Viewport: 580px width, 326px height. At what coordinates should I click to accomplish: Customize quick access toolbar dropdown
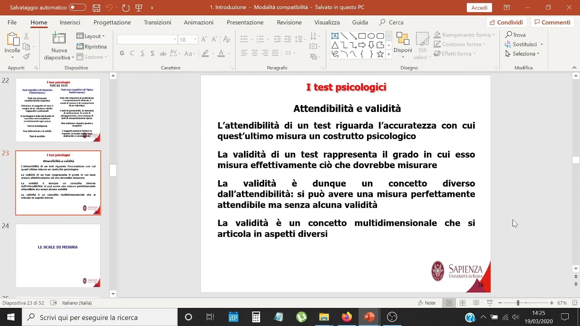click(x=152, y=8)
